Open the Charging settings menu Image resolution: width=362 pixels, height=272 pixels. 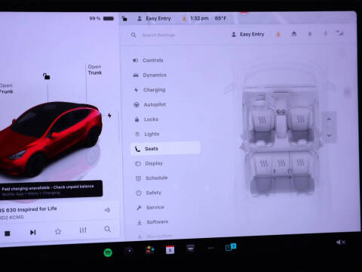(149, 90)
